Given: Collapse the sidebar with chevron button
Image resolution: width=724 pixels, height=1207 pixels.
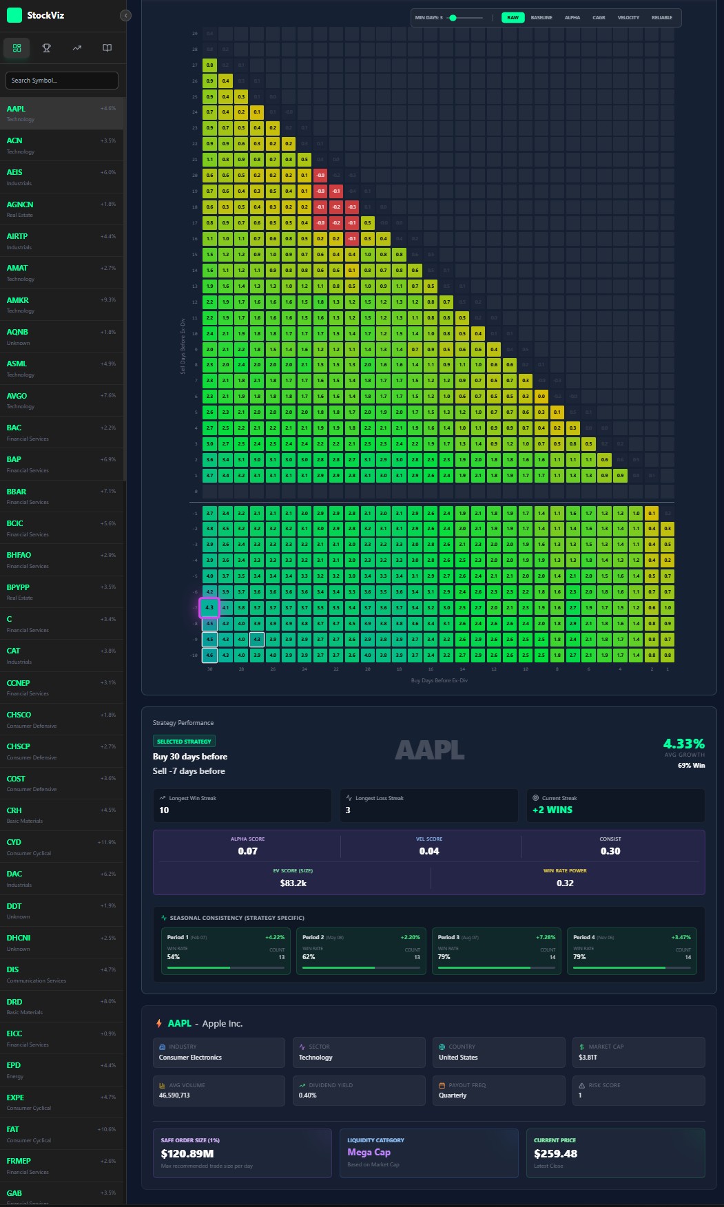Looking at the screenshot, I should click(x=125, y=15).
